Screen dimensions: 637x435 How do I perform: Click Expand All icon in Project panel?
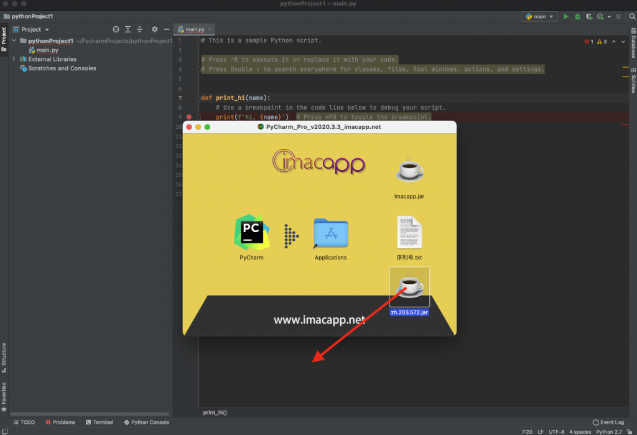coord(128,29)
